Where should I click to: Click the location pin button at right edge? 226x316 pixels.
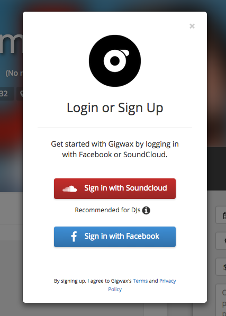coord(221,241)
